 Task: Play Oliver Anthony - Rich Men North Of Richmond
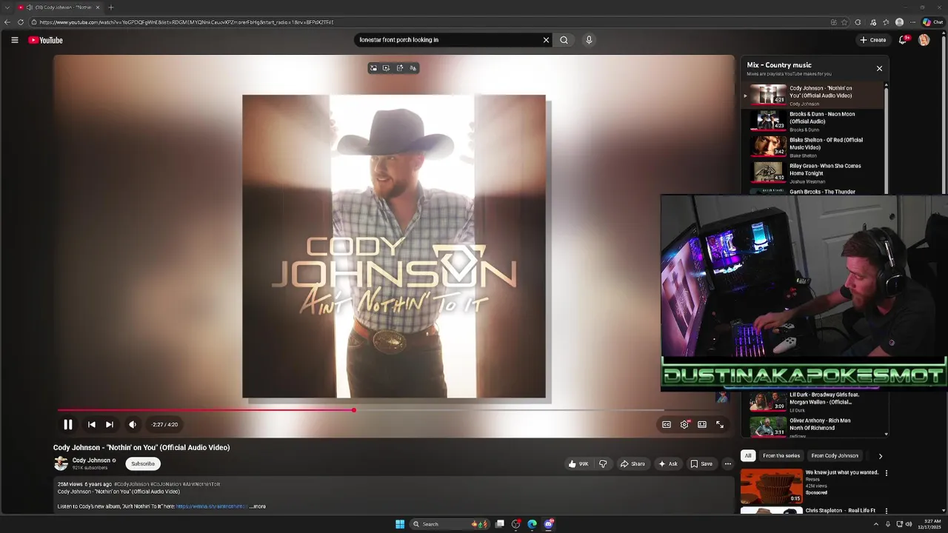tap(813, 427)
